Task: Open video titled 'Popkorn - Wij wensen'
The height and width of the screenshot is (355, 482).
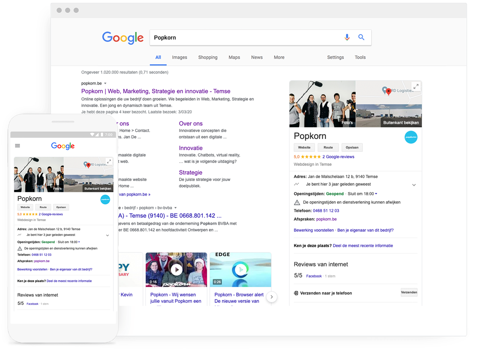Action: click(176, 298)
